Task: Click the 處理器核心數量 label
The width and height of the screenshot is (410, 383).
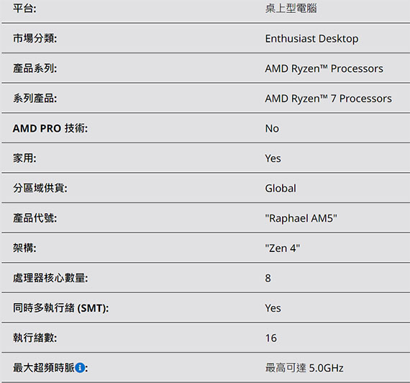Action: (50, 278)
